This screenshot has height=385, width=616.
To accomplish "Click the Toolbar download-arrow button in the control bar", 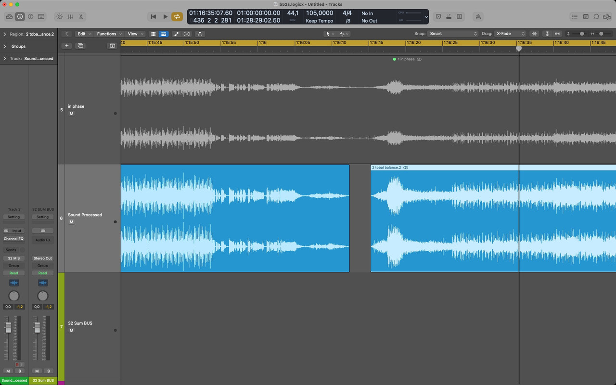I will [x=41, y=16].
